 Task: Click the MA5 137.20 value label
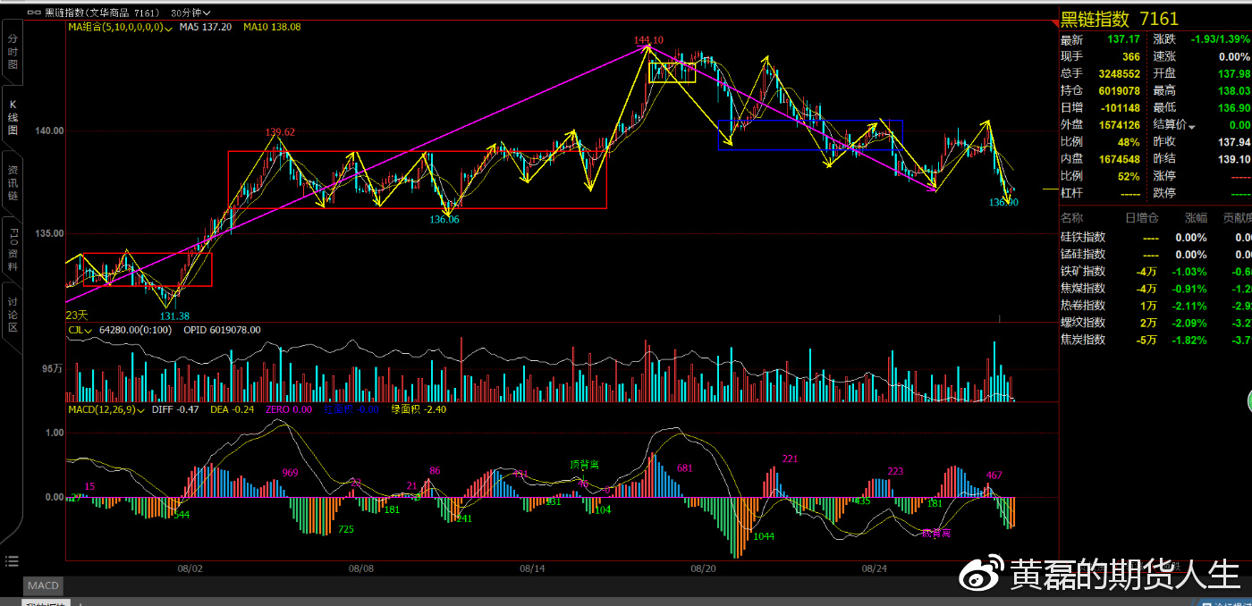tap(206, 27)
